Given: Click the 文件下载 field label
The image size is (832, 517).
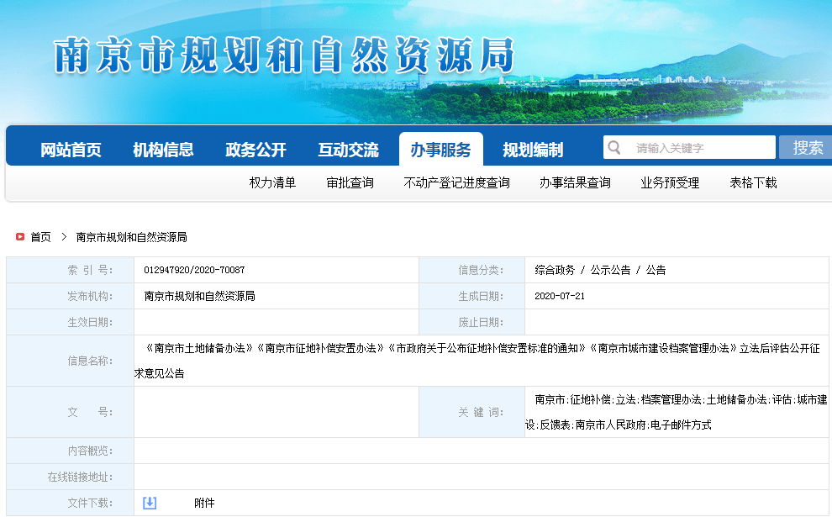Looking at the screenshot, I should point(90,503).
